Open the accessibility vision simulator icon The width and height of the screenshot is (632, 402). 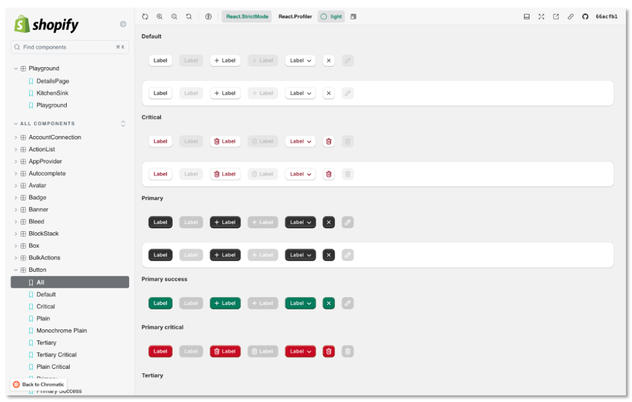(208, 17)
